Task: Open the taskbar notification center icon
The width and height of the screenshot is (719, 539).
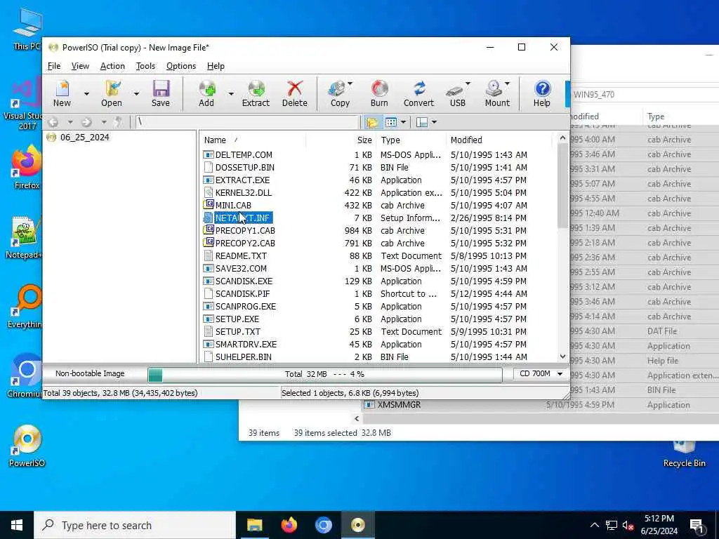Action: (696, 525)
